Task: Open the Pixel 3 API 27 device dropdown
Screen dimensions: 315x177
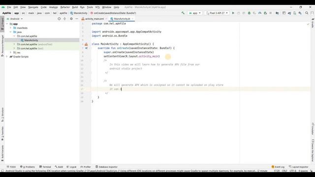Action: pos(217,13)
